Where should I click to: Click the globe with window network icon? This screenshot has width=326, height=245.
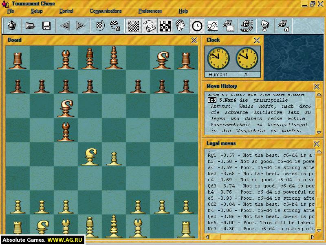coord(229,26)
